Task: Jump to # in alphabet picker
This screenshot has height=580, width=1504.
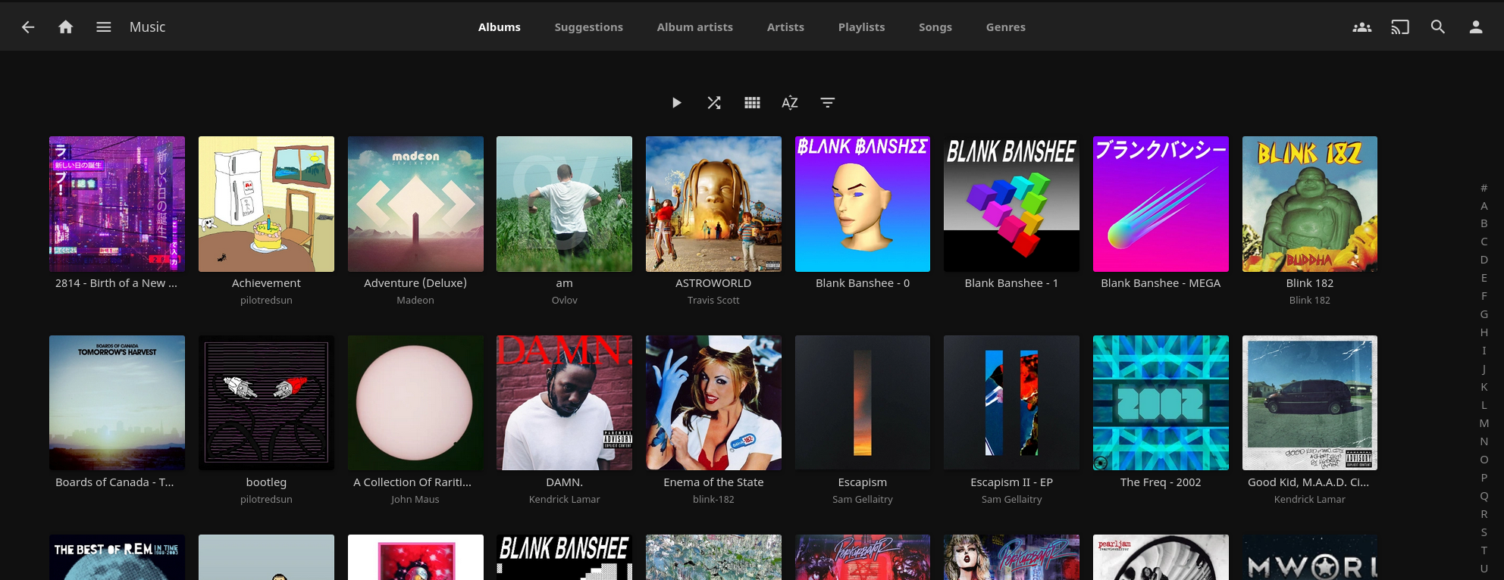Action: (1484, 187)
